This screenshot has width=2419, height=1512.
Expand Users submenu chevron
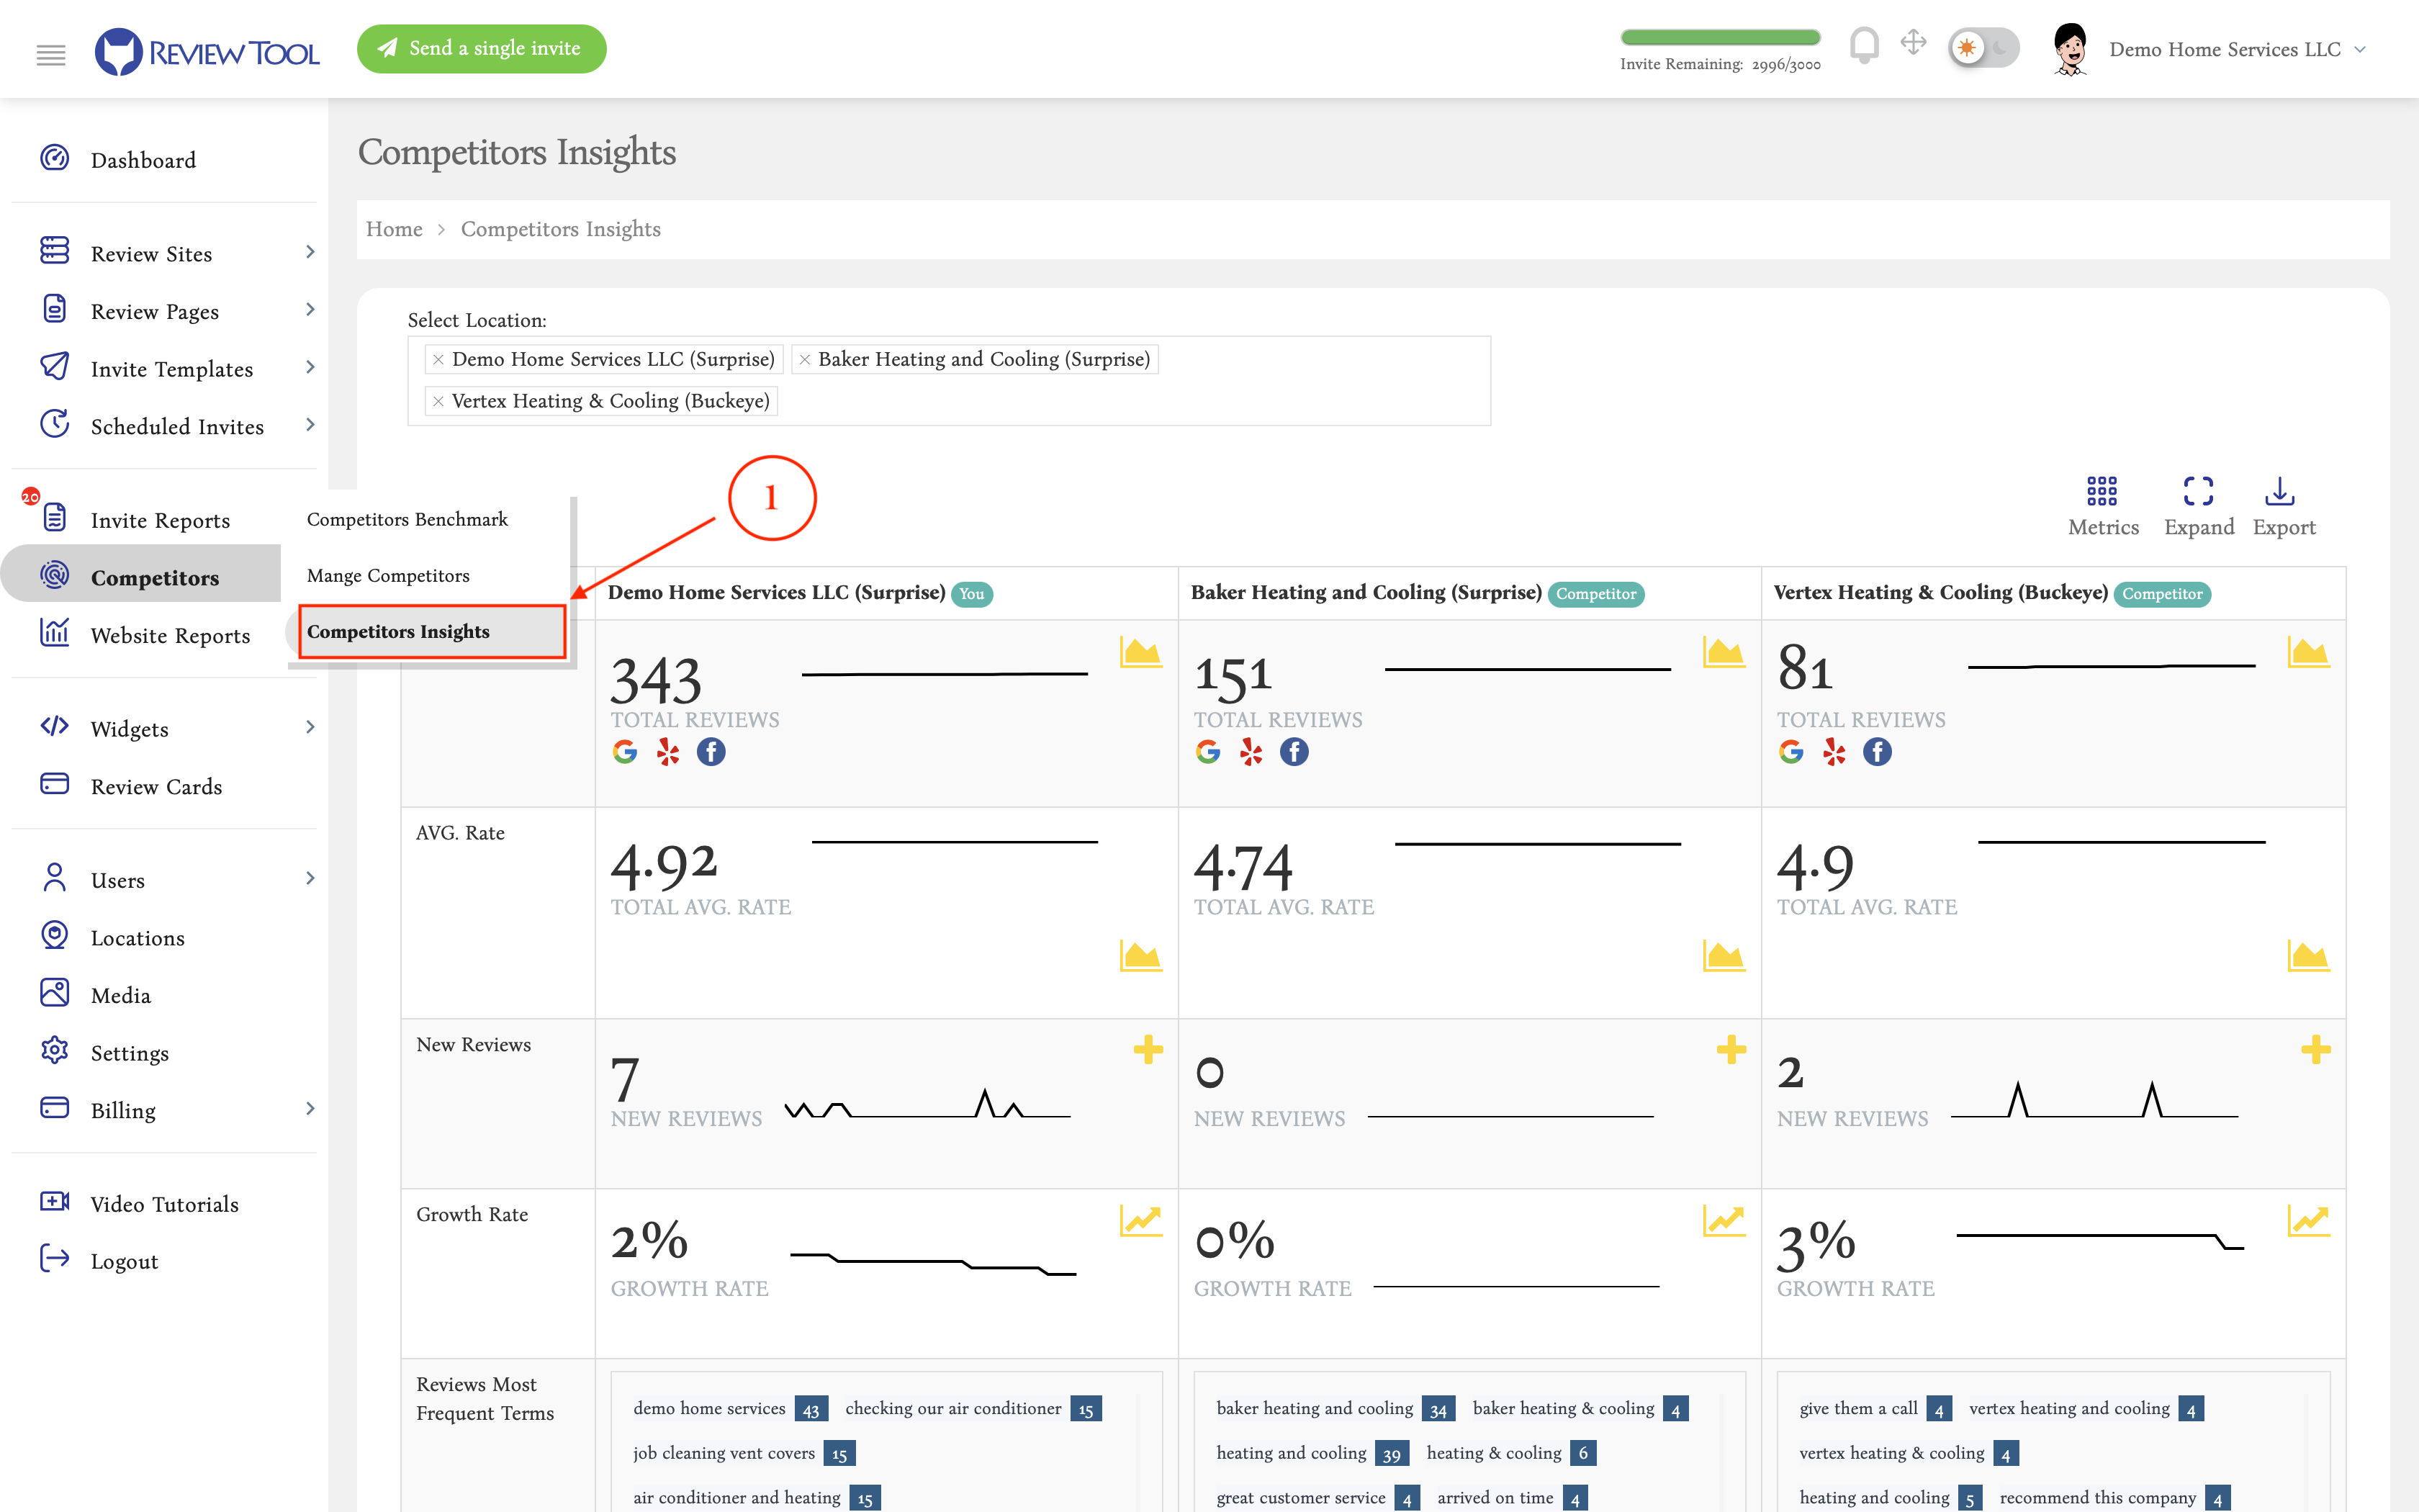point(310,878)
